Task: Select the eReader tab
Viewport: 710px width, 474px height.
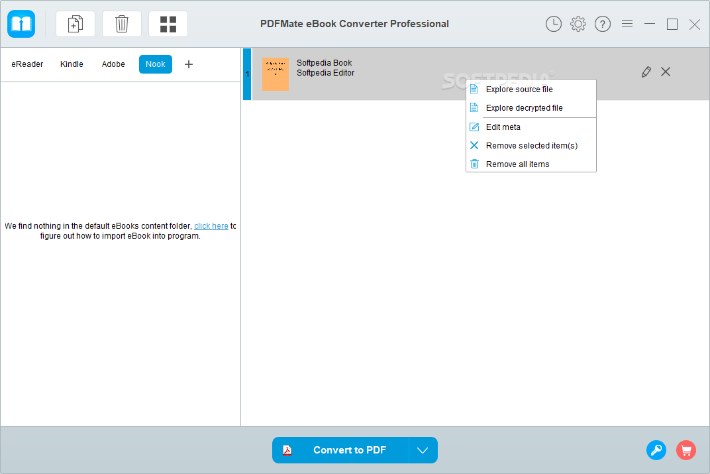Action: click(x=27, y=64)
